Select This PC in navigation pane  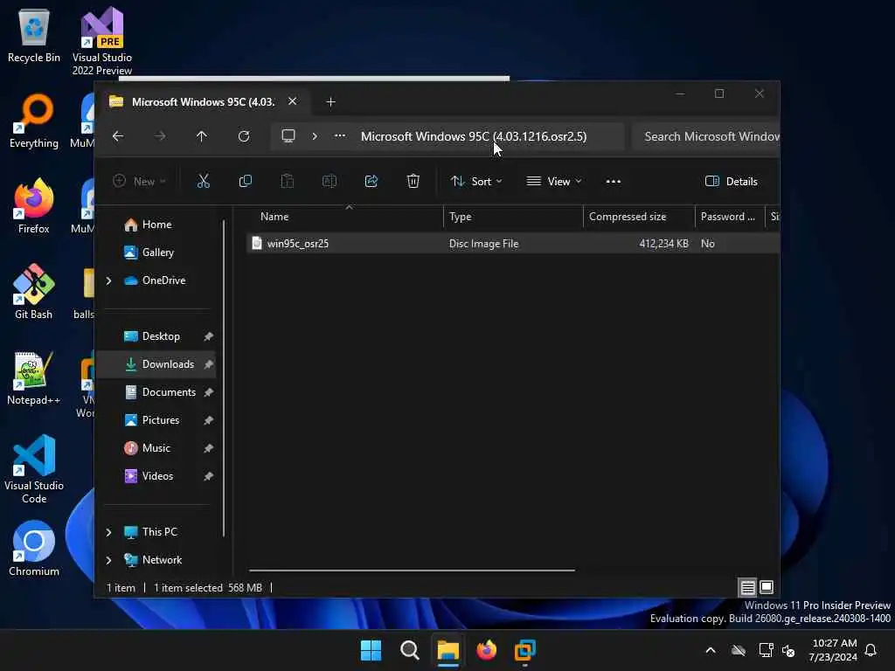[x=159, y=532]
